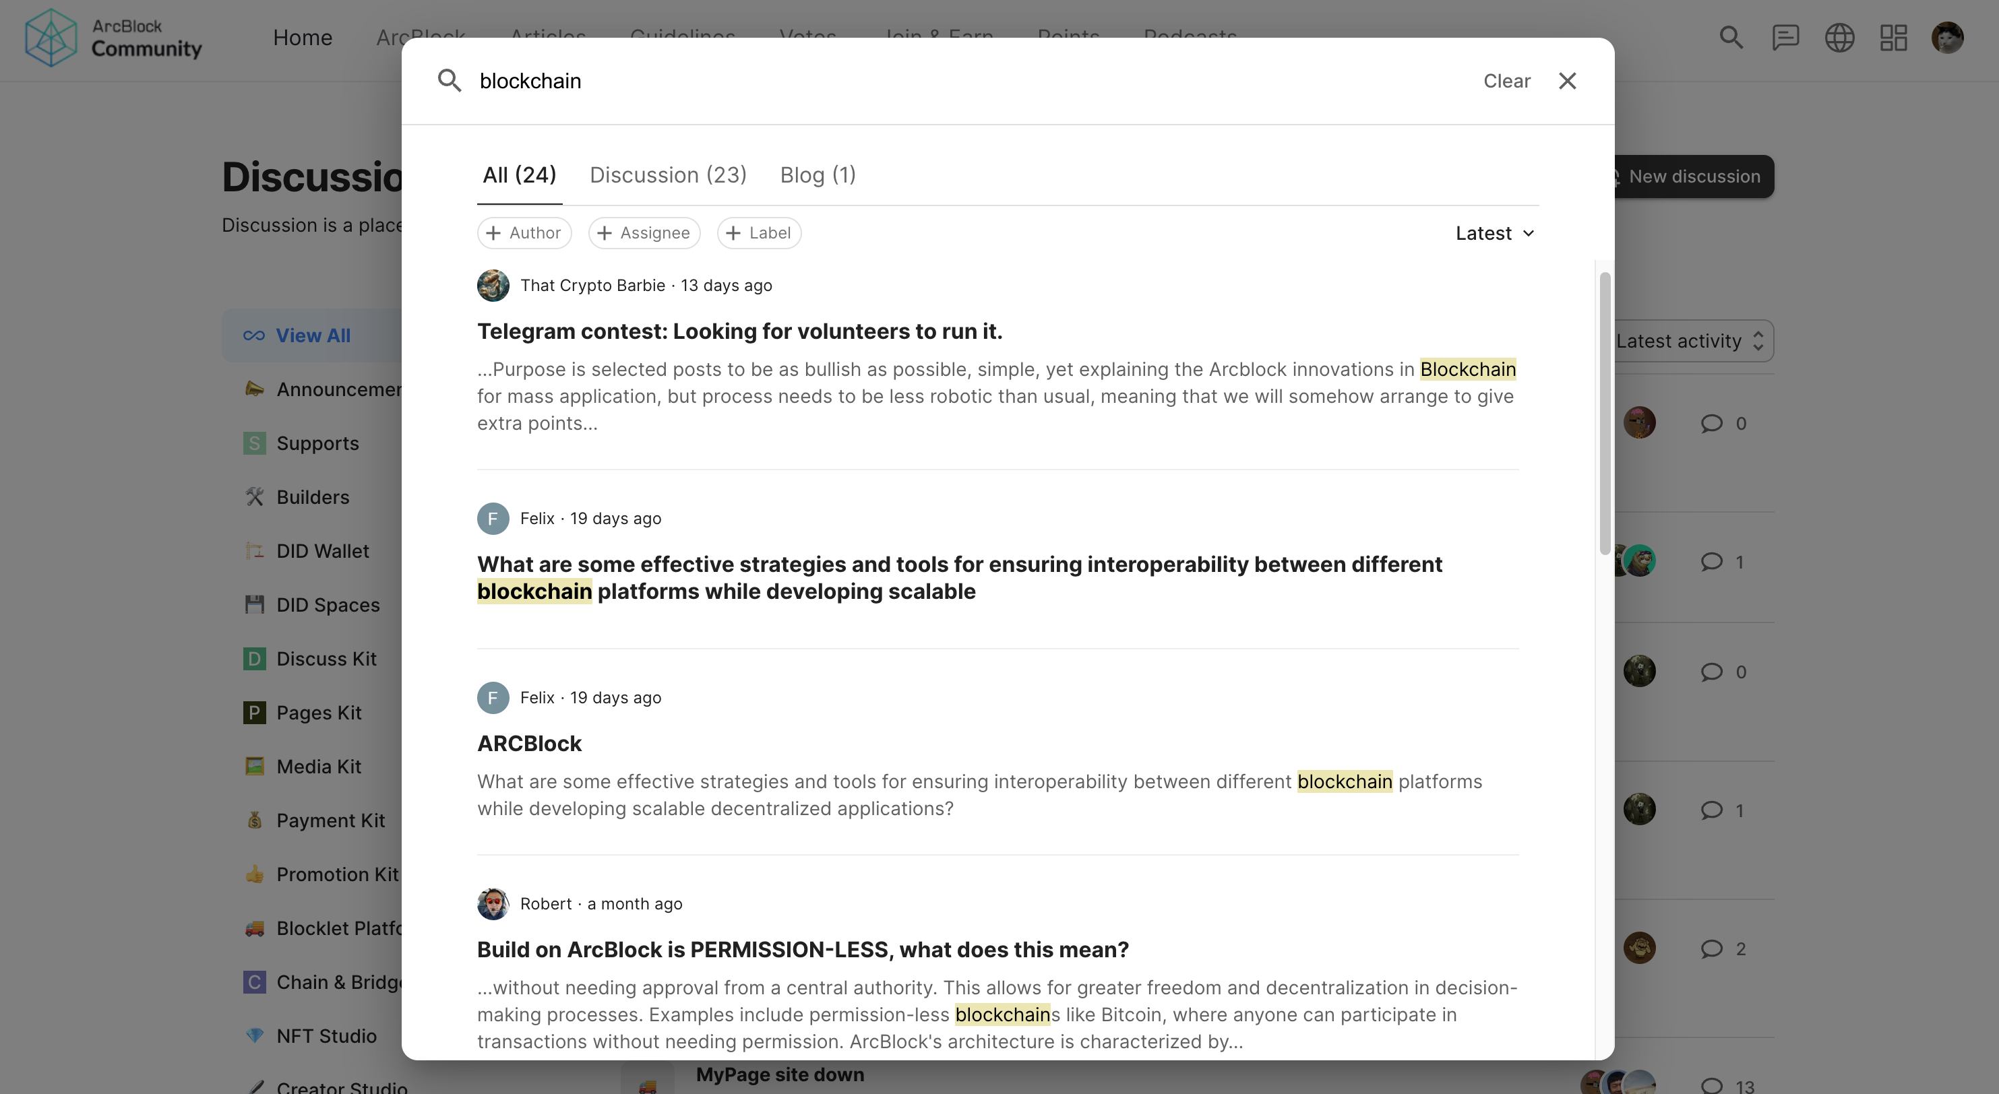Screen dimensions: 1999x1094
Task: Click the user profile avatar
Action: (x=1947, y=37)
